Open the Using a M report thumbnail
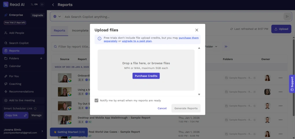The image size is (295, 139). click(65, 92)
